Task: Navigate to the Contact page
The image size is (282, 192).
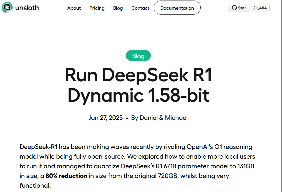Action: click(x=140, y=8)
